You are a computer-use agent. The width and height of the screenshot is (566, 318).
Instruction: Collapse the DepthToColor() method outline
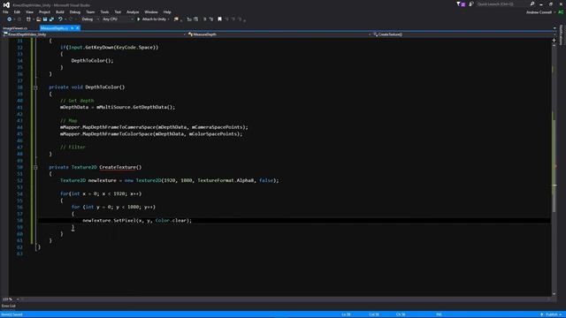click(x=35, y=87)
